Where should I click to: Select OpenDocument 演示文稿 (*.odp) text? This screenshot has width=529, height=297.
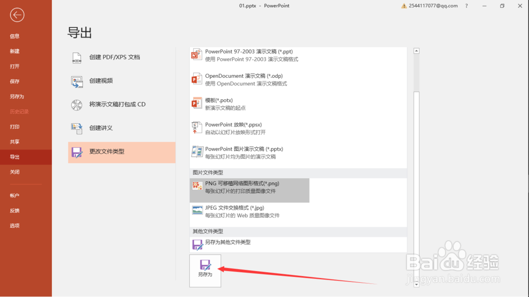point(244,76)
